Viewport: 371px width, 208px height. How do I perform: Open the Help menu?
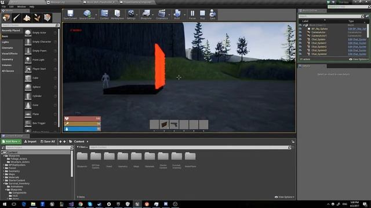(x=32, y=6)
